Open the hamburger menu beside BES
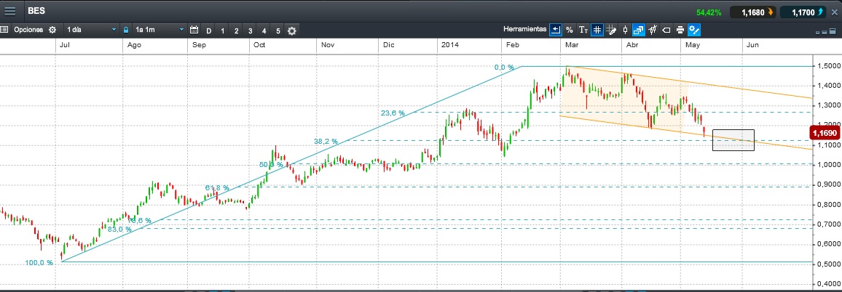842x292 pixels. (10, 12)
